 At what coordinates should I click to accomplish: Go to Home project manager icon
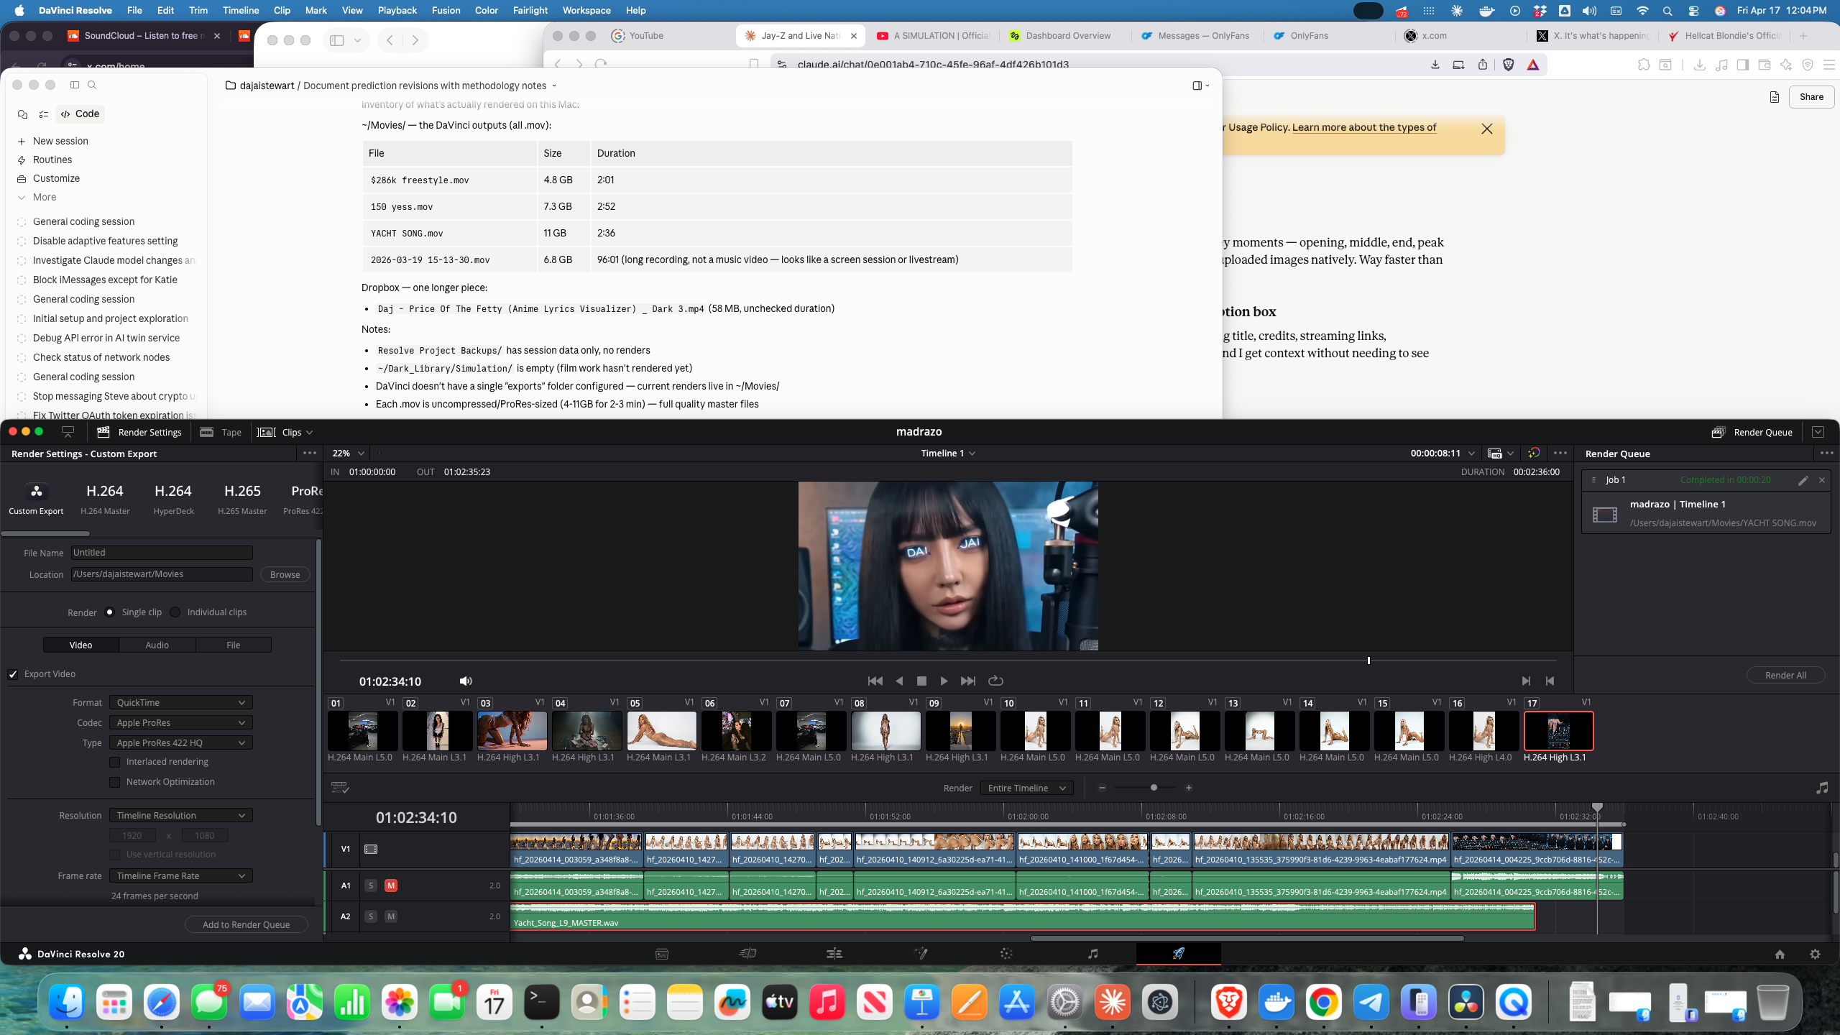click(1780, 954)
